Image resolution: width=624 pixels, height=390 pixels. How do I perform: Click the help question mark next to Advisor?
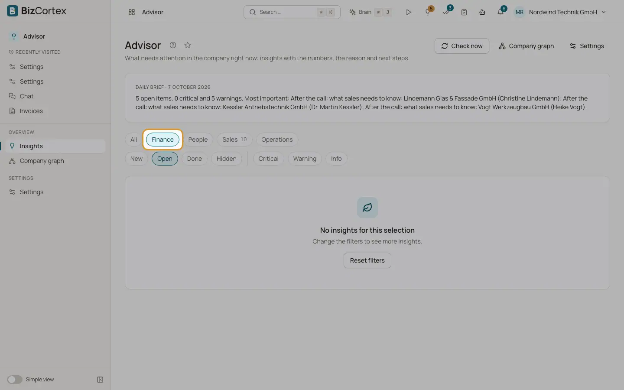click(x=173, y=45)
